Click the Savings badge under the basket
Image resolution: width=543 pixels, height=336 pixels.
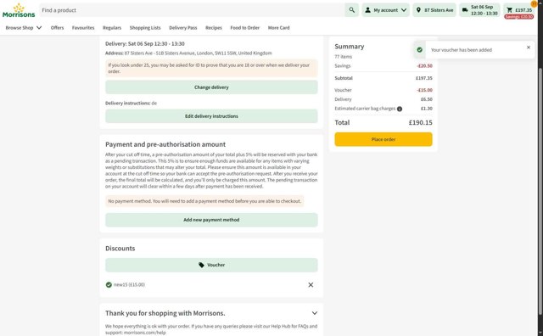click(518, 17)
